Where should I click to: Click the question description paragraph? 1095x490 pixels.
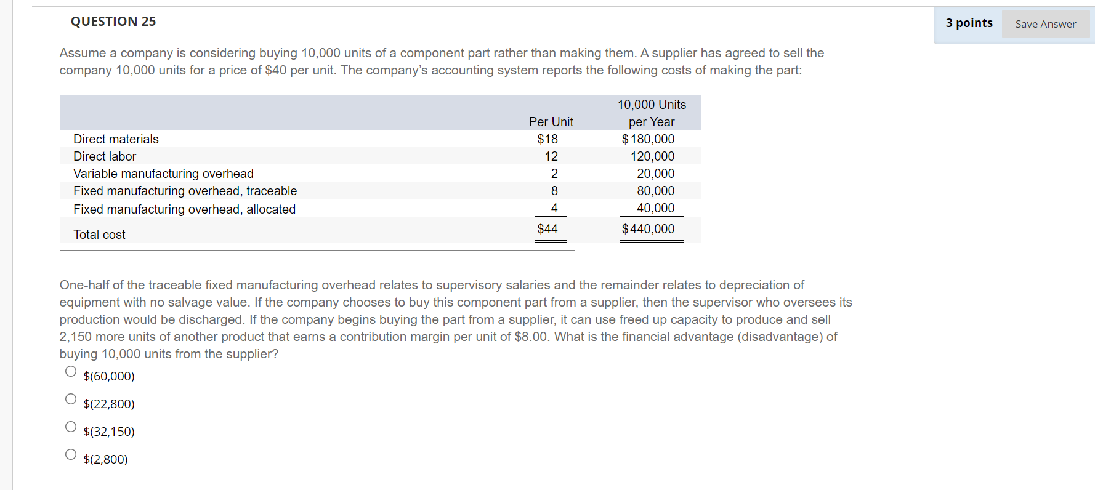[442, 62]
